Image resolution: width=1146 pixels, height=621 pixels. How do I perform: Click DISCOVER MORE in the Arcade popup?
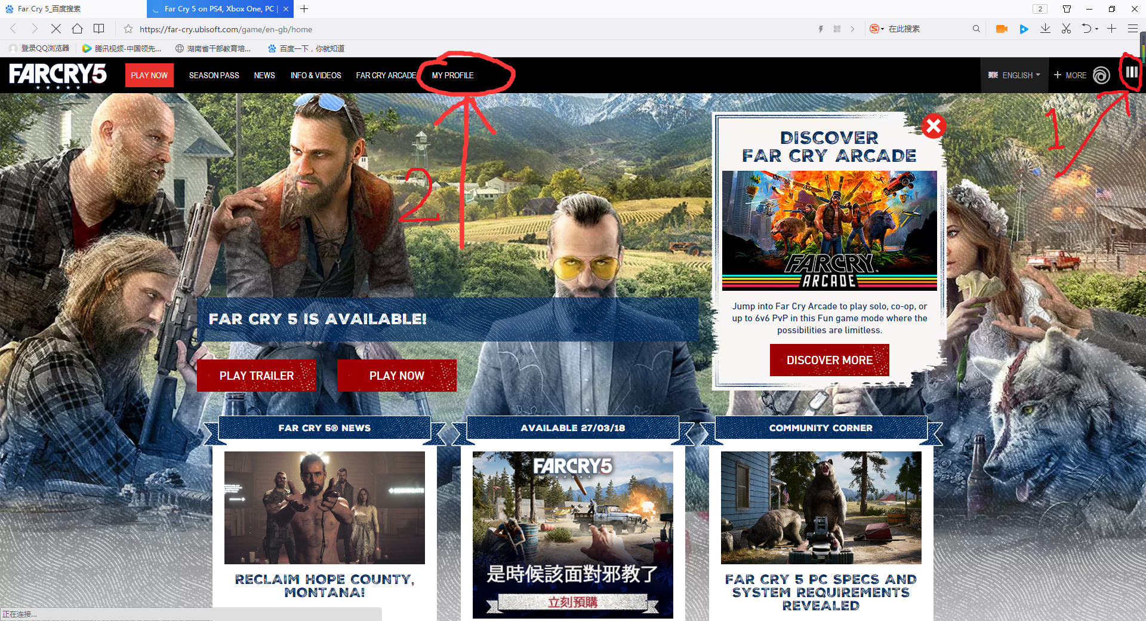coord(830,360)
